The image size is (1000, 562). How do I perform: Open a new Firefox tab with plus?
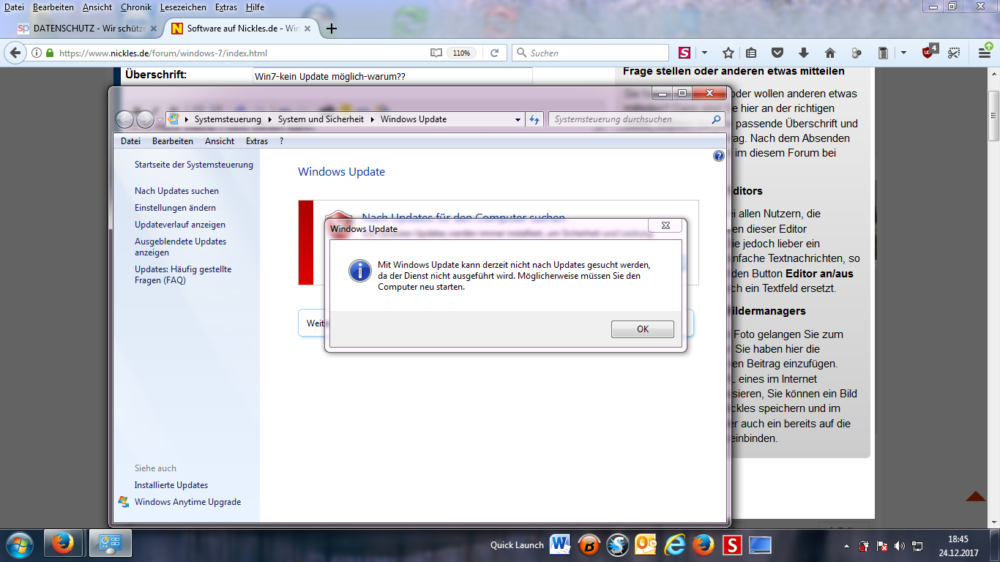tap(332, 29)
